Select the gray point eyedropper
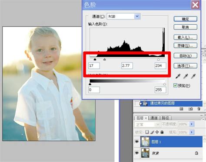 [x=186, y=76]
